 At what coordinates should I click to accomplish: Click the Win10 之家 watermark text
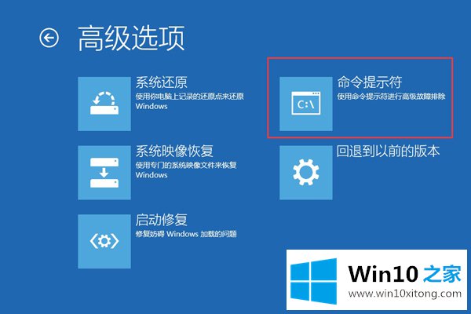coord(404,274)
